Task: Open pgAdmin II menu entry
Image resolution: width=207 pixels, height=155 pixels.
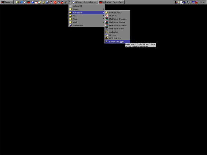Action: [x=87, y=6]
